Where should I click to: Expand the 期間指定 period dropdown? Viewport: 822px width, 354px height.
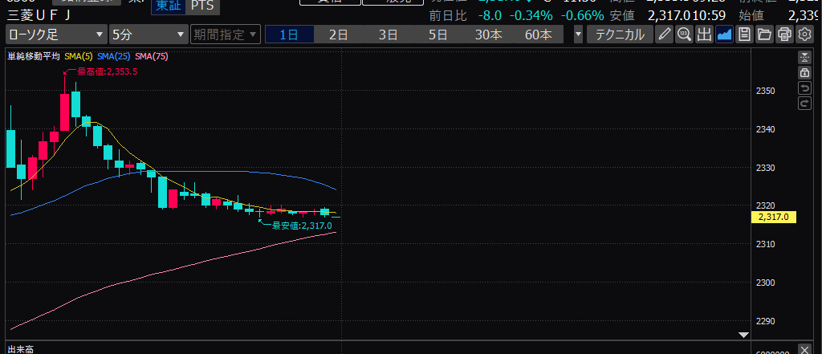tap(226, 35)
